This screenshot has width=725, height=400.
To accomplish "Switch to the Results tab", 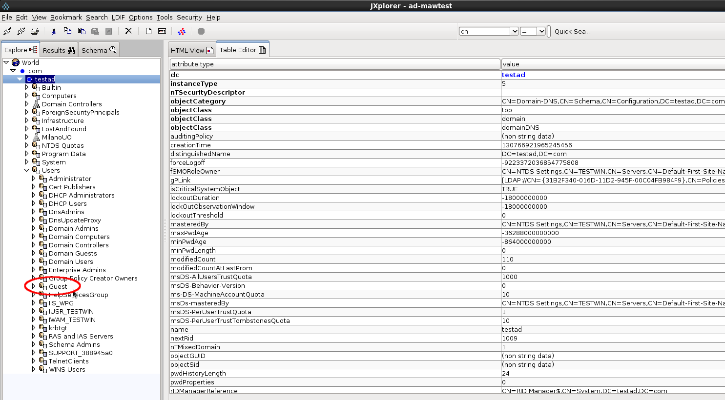I will click(x=59, y=50).
